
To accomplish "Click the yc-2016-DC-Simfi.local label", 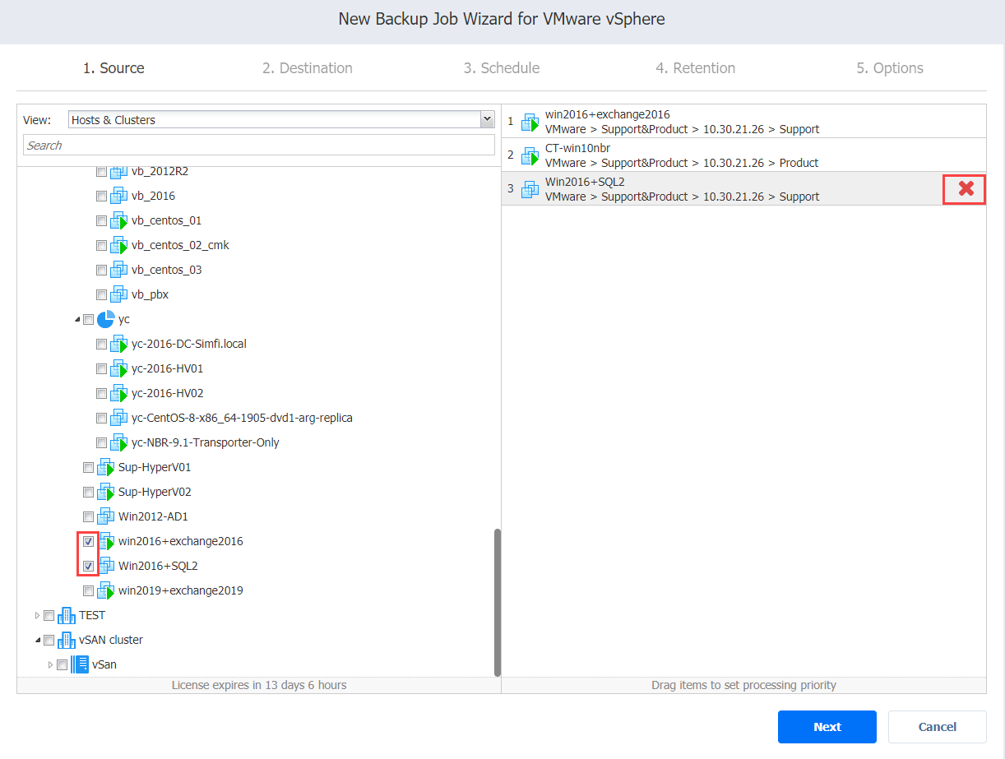I will [x=189, y=344].
